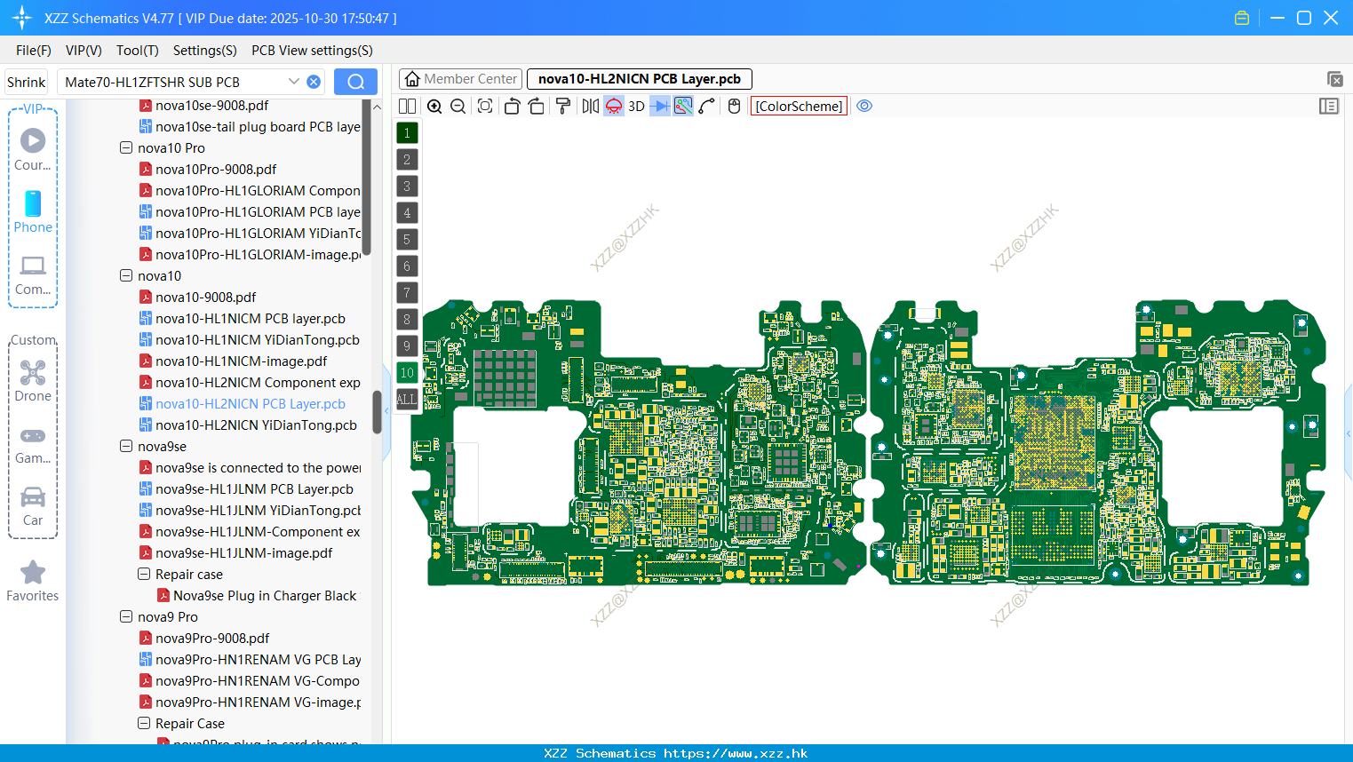
Task: Click the window list icon top right
Action: (x=1334, y=79)
